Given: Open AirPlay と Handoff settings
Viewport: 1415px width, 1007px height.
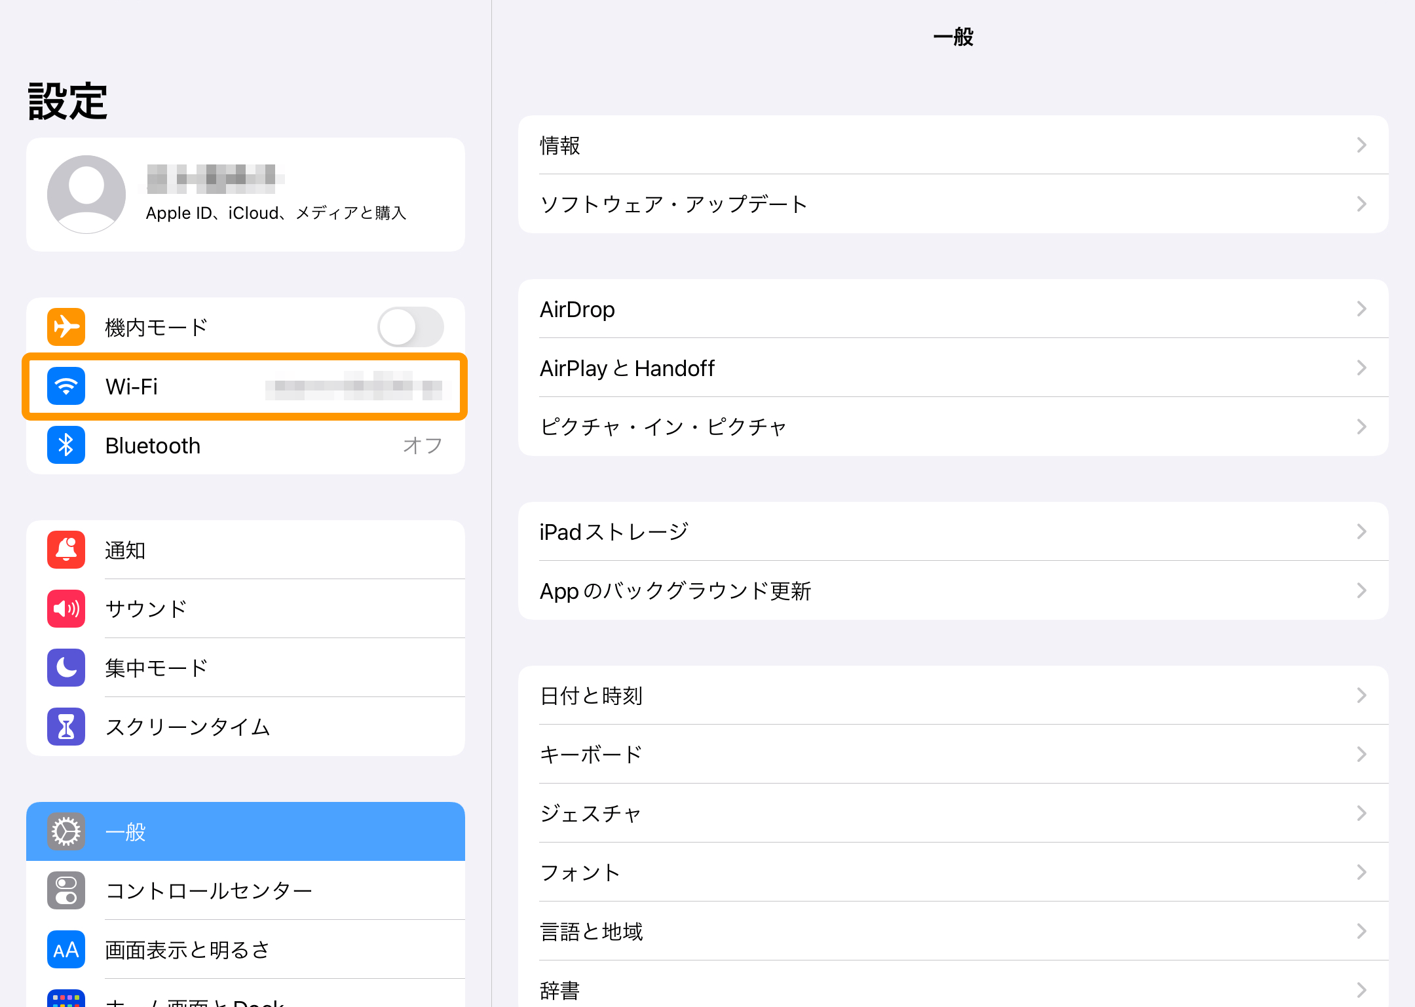Looking at the screenshot, I should point(953,368).
